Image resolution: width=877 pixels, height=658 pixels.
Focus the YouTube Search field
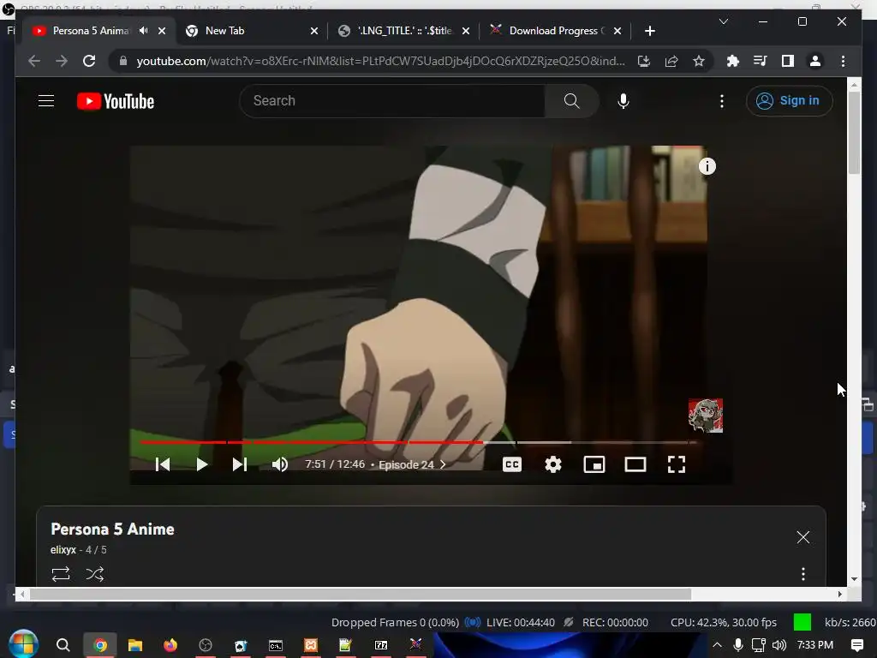pos(392,101)
